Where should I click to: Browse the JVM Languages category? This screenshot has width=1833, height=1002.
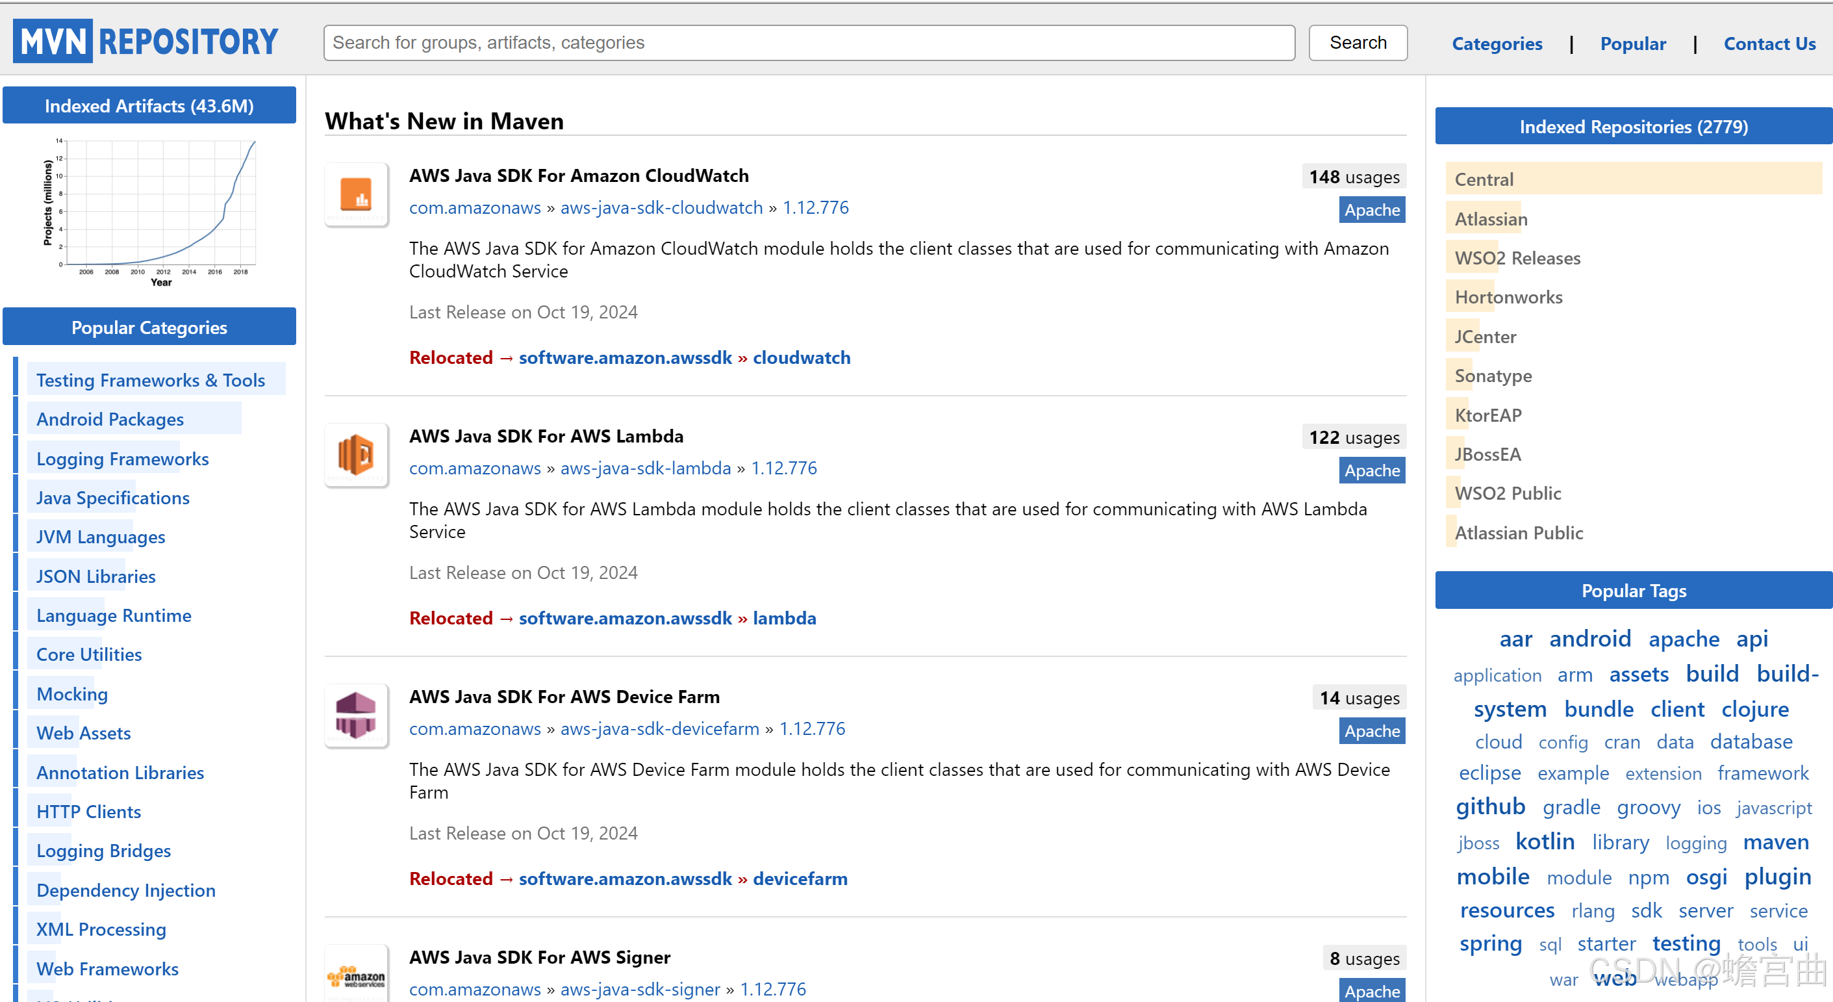click(x=100, y=537)
